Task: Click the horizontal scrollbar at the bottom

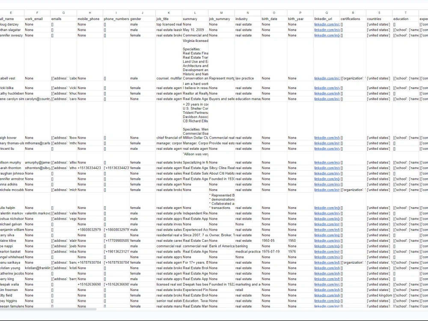Action: (x=48, y=309)
